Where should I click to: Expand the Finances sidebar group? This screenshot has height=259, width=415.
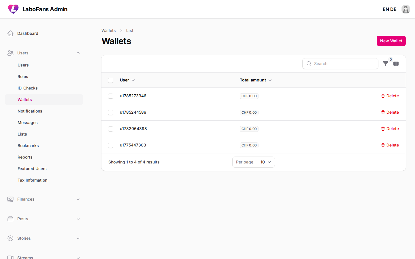tap(78, 199)
